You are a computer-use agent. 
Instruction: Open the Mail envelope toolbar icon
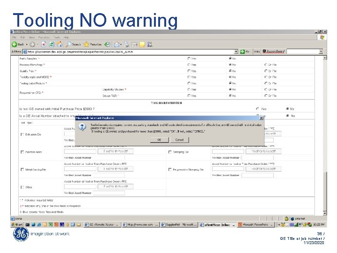pyautogui.click(x=117, y=45)
